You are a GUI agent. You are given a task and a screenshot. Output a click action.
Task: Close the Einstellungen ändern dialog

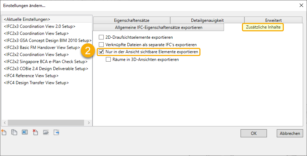[301, 5]
